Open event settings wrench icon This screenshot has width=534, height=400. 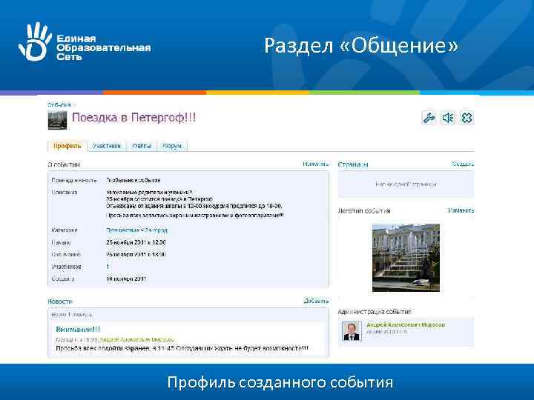click(x=429, y=118)
